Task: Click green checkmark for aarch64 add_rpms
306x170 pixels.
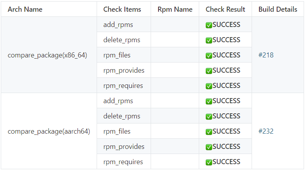Action: pyautogui.click(x=209, y=101)
